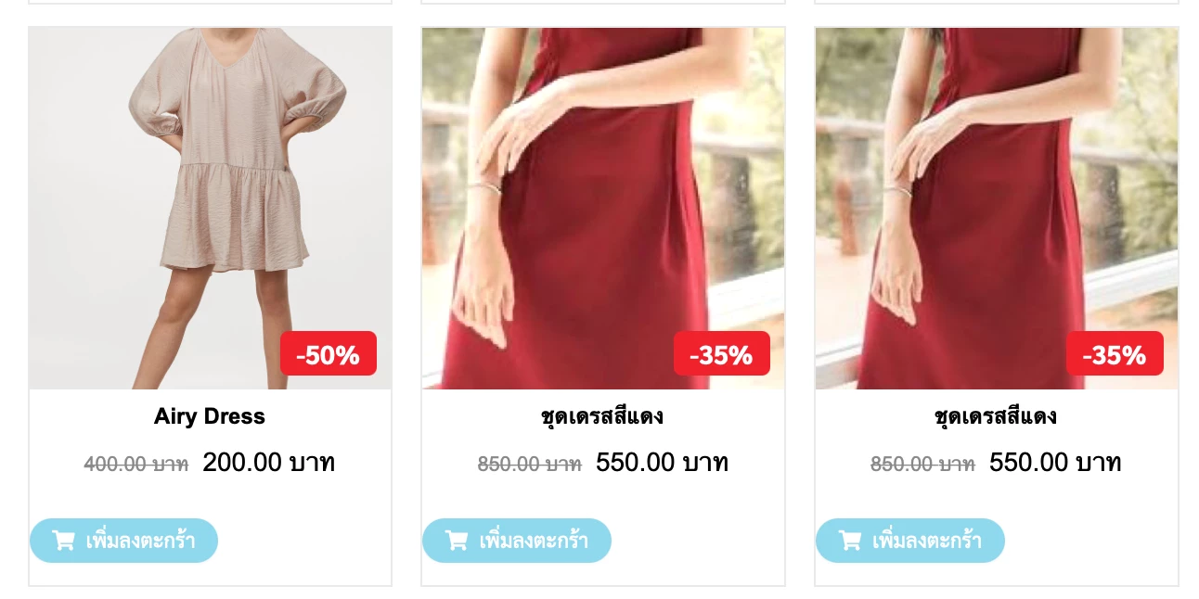The image size is (1199, 599).
Task: Click the -35% badge on the rightmost product
Action: point(1115,353)
